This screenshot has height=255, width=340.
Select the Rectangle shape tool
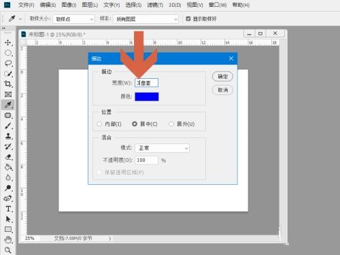pyautogui.click(x=8, y=229)
